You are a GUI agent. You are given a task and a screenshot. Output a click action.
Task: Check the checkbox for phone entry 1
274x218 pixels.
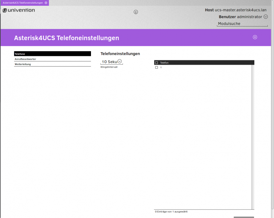pos(156,67)
